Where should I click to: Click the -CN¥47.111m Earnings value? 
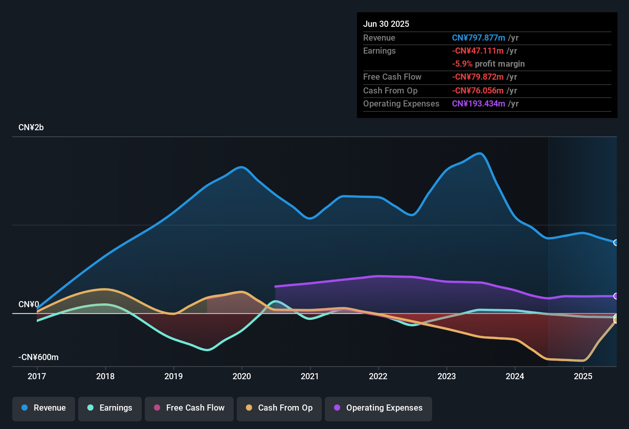[x=478, y=51]
